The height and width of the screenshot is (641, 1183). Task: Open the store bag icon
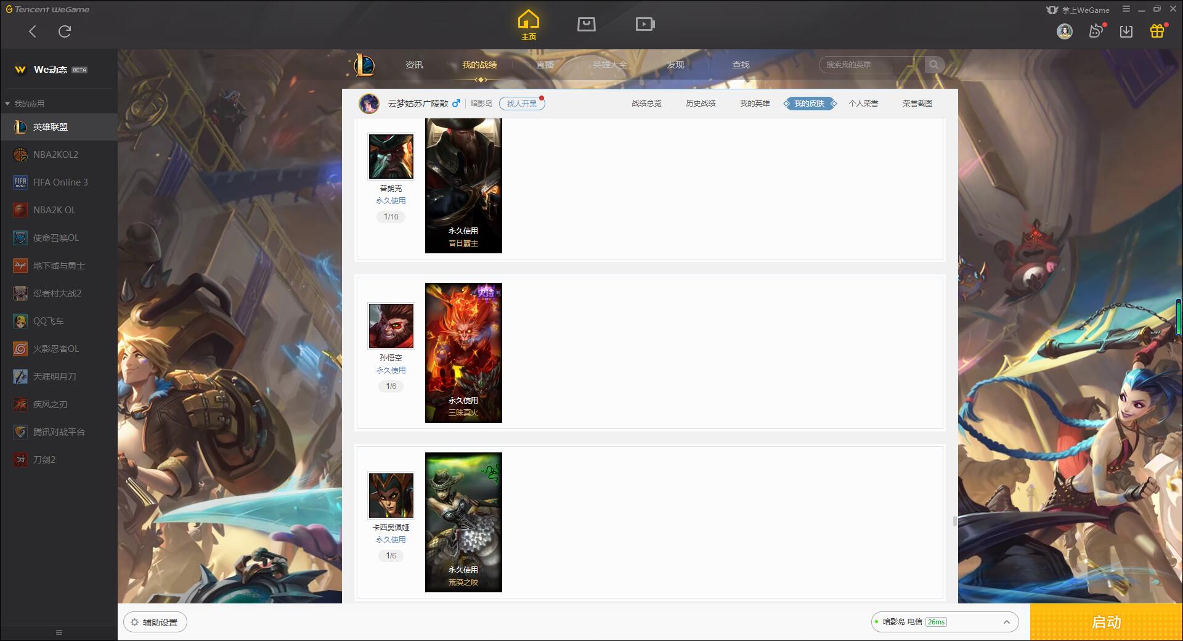click(x=586, y=24)
